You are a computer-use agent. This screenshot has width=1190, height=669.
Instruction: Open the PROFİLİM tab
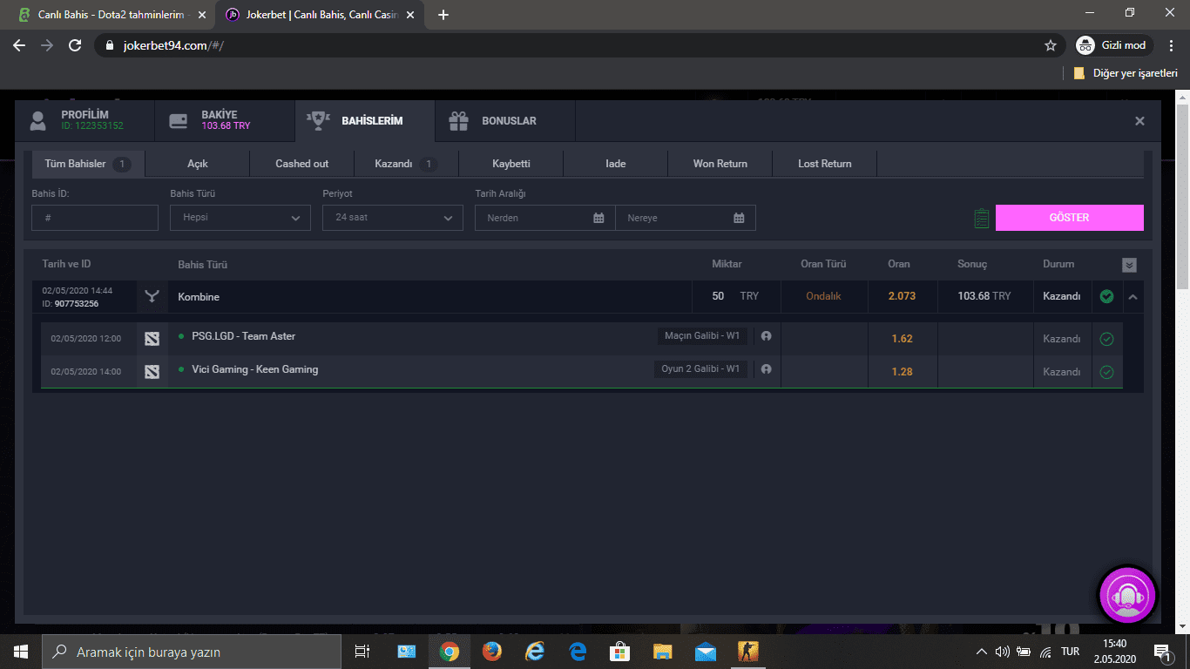85,121
